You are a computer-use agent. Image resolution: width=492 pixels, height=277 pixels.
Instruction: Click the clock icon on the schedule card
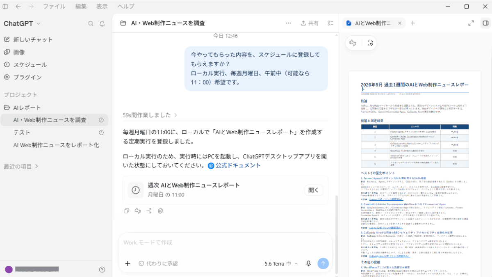coord(135,190)
